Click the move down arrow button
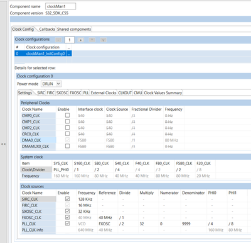The height and width of the screenshot is (243, 251). pos(104,40)
